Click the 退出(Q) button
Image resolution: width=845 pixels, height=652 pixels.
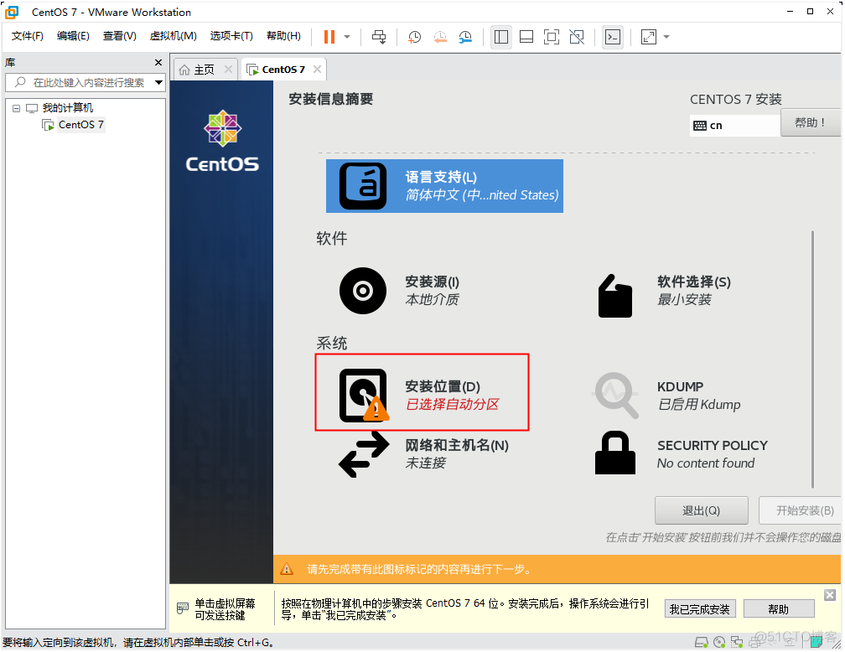(x=701, y=510)
